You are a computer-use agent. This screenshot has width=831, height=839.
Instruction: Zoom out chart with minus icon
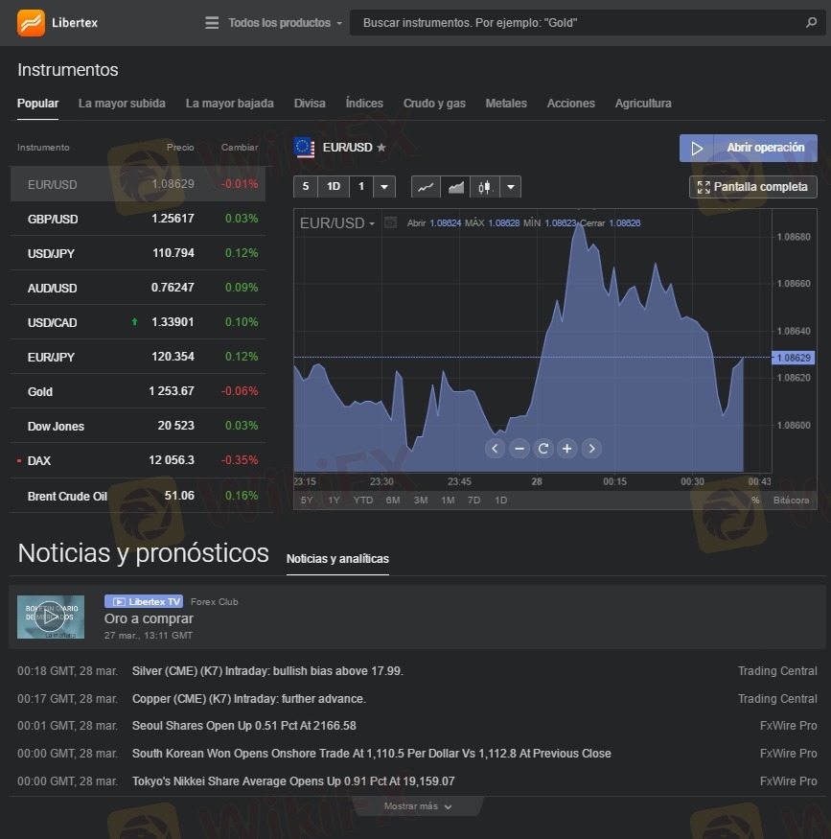point(519,449)
